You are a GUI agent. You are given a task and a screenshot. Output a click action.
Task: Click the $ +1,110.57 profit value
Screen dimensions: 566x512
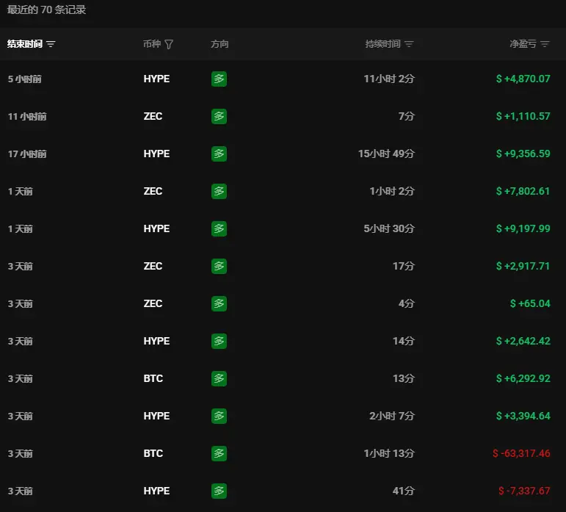click(x=523, y=116)
